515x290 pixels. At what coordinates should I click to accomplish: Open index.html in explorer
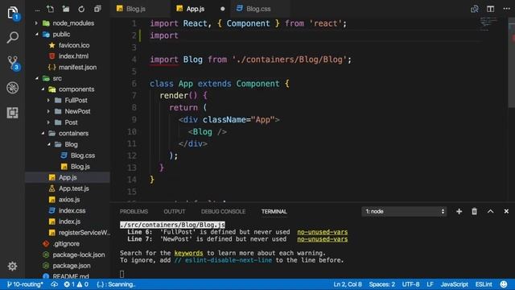tap(68, 56)
